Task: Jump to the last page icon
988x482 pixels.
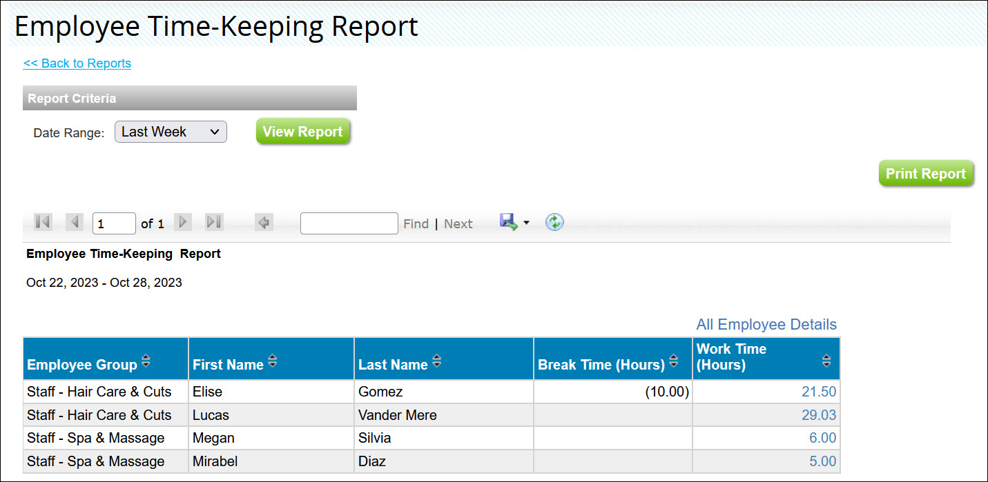Action: 213,221
